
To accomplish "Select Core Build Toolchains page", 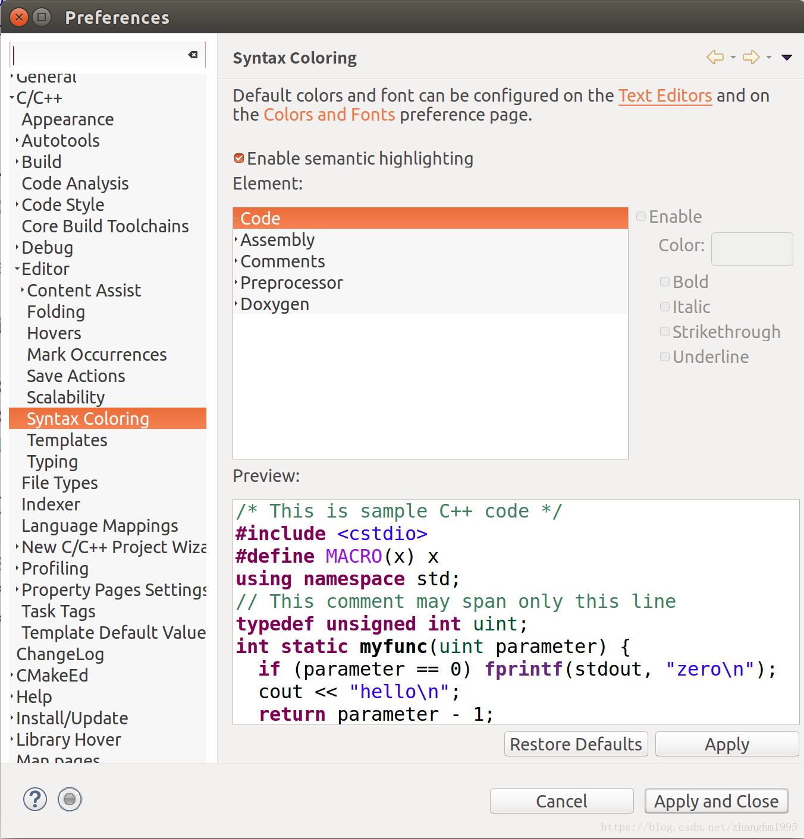I will click(105, 226).
